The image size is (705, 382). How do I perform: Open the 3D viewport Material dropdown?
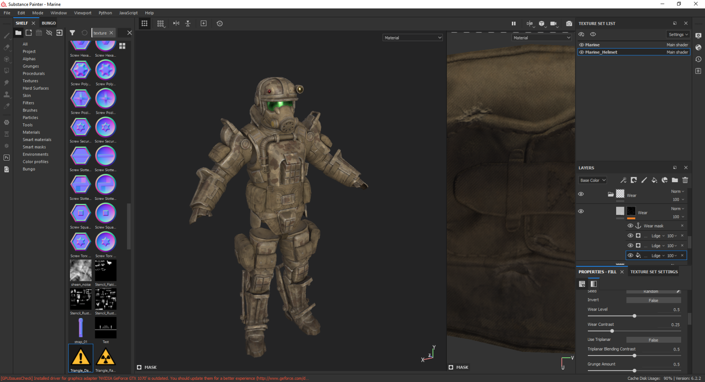coord(412,38)
